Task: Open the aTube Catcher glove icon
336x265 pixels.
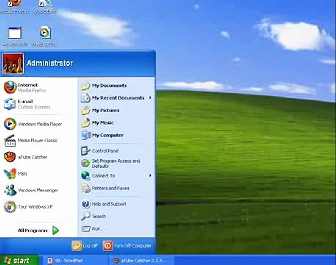Action: [10, 157]
